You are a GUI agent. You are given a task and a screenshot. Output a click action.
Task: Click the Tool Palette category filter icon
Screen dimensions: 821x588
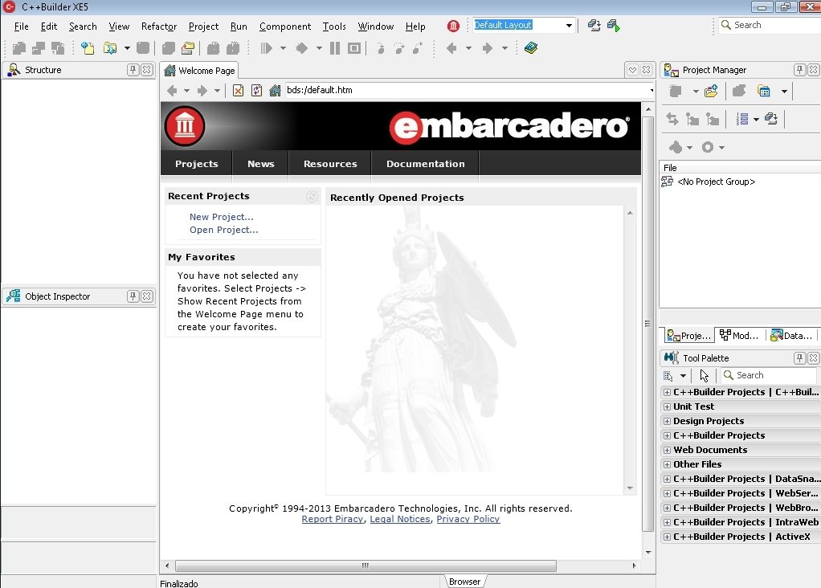click(x=668, y=375)
